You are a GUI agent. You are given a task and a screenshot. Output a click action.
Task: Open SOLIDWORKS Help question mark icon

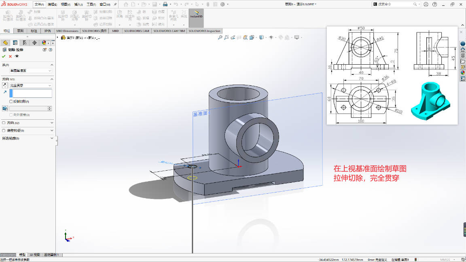click(434, 4)
